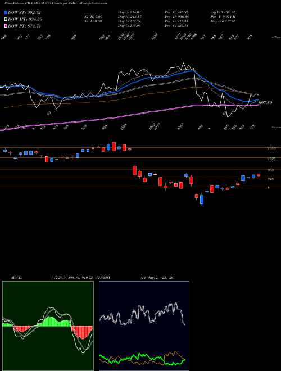Click the MACD panel title label
The image size is (281, 371).
(x=16, y=278)
